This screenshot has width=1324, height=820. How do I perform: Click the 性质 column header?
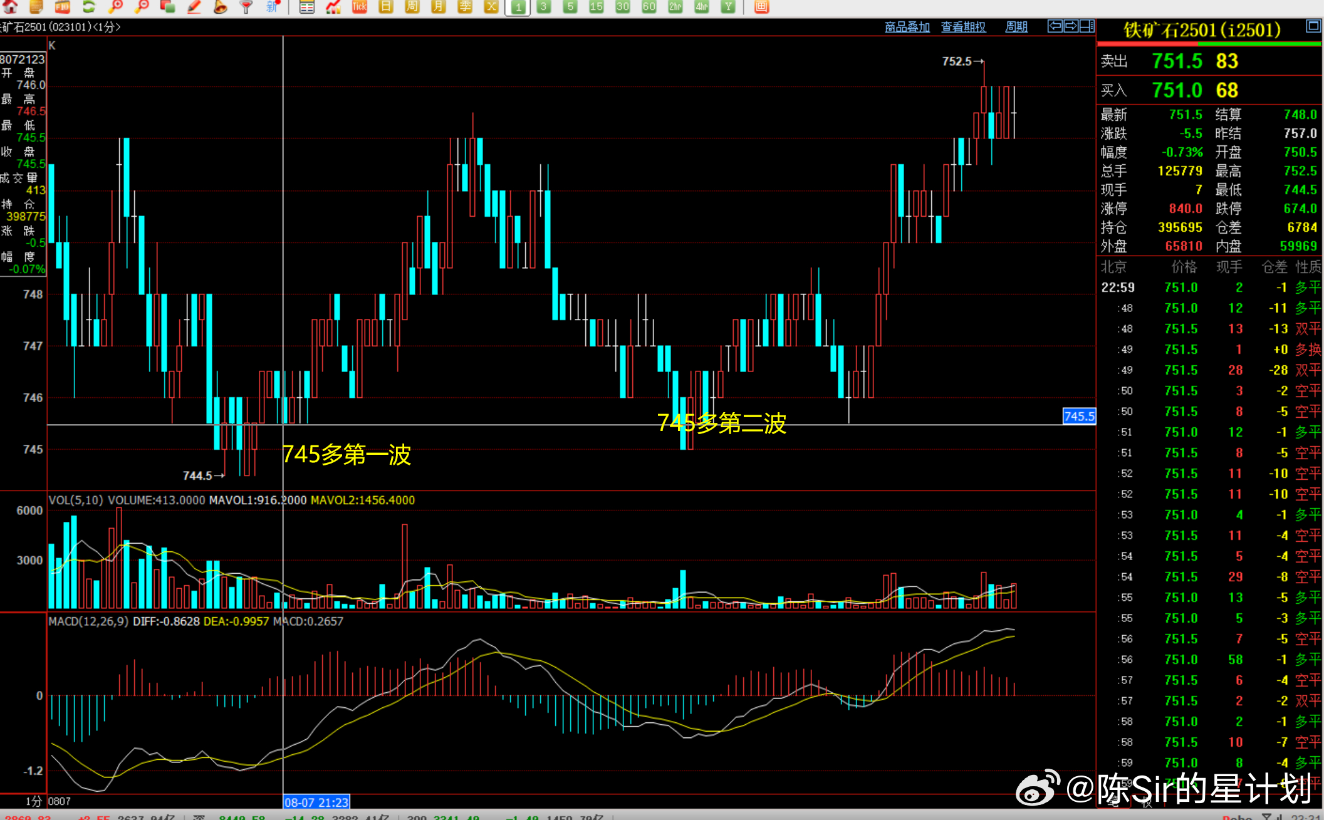1308,267
